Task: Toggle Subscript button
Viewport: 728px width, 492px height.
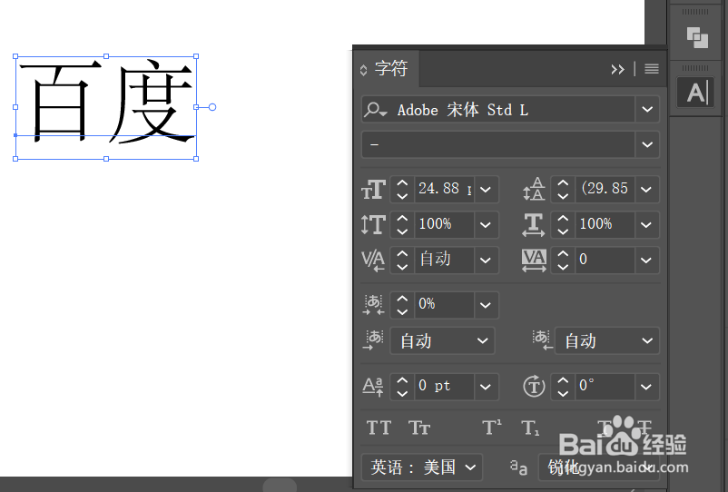Action: click(530, 428)
